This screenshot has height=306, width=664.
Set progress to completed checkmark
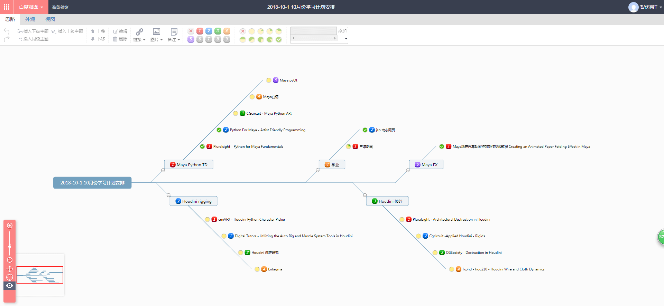[x=279, y=39]
